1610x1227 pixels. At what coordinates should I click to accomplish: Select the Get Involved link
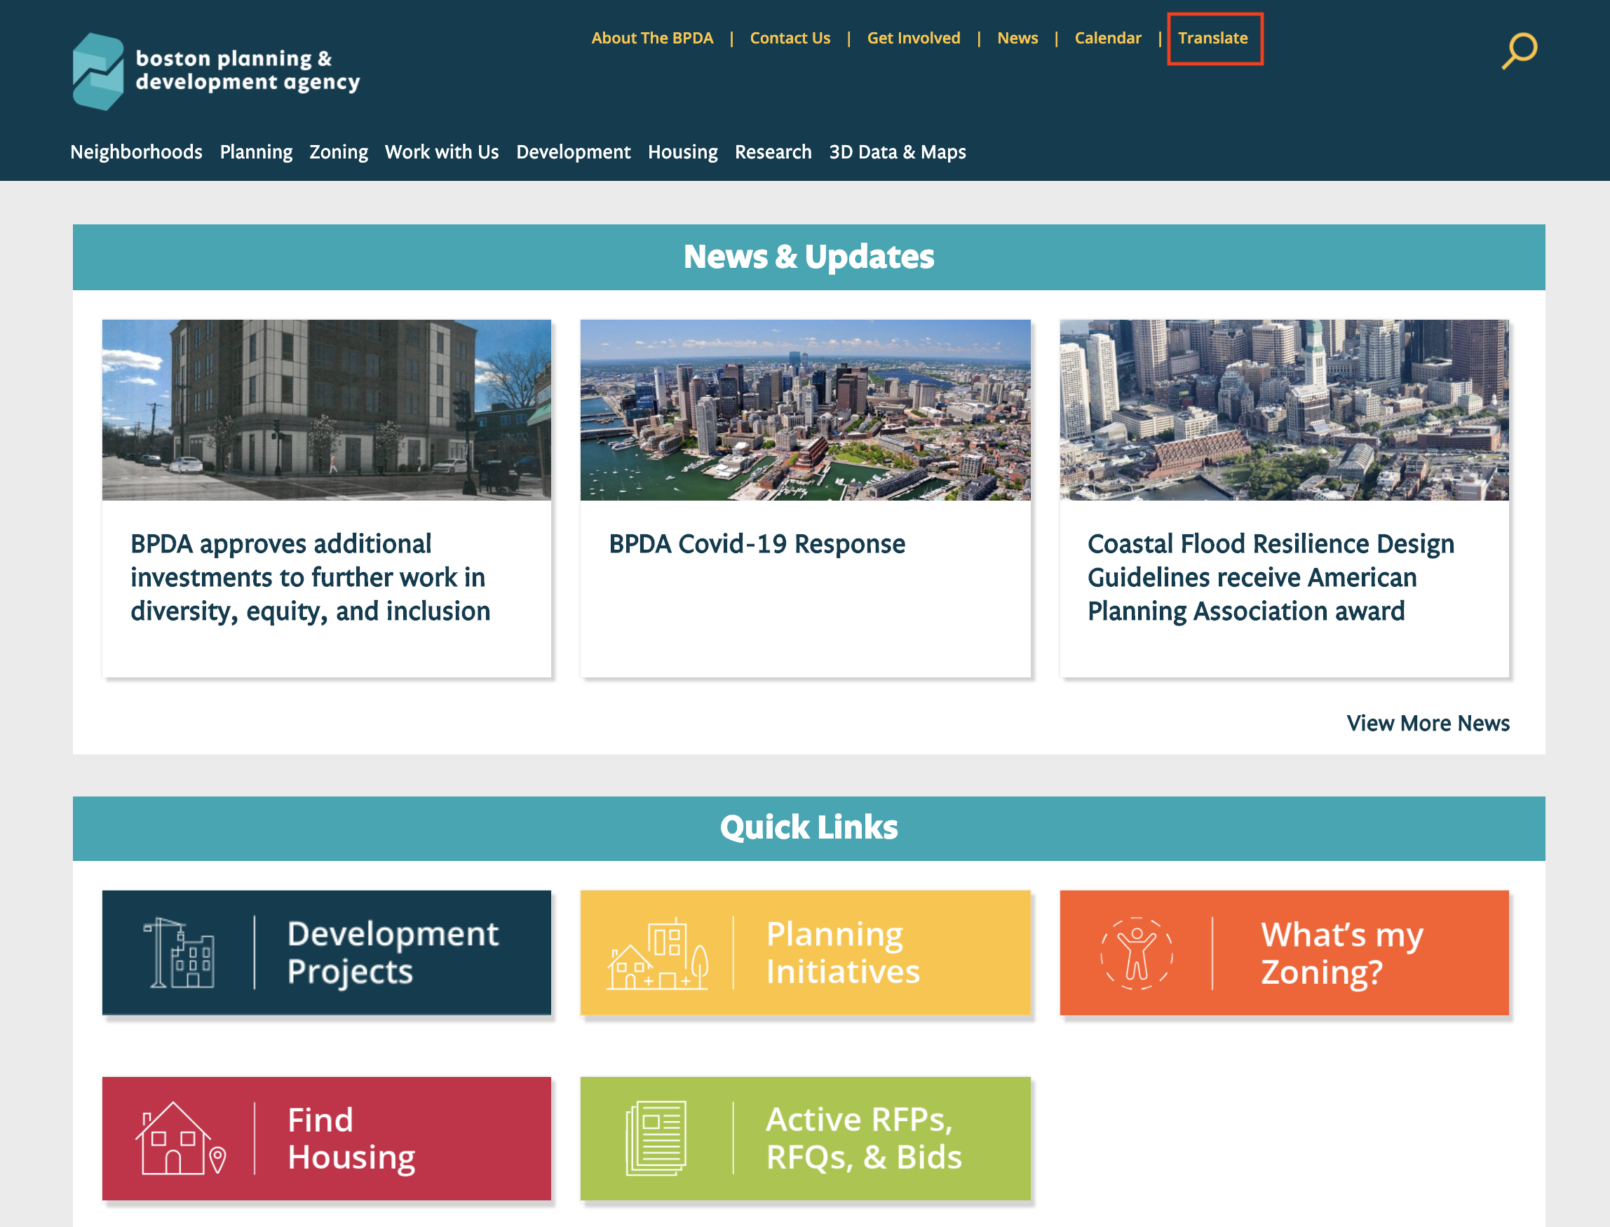coord(913,38)
